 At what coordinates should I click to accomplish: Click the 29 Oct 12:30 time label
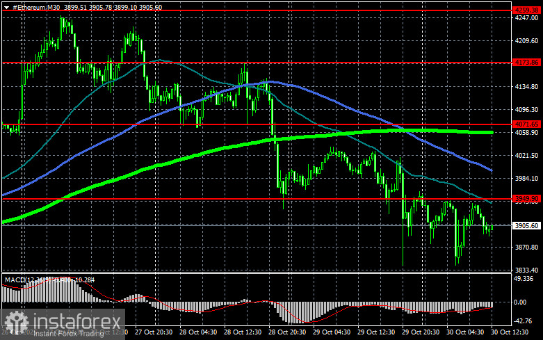click(376, 332)
